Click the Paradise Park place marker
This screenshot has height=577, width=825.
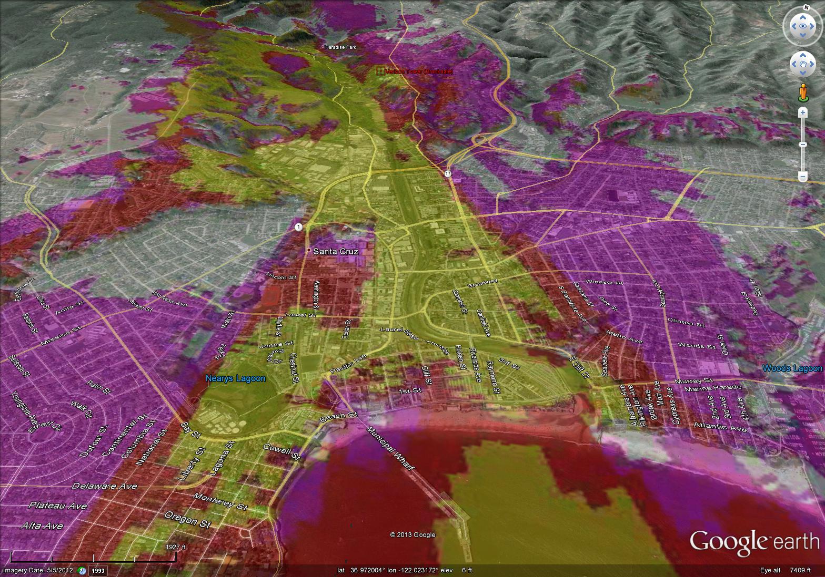pyautogui.click(x=323, y=47)
